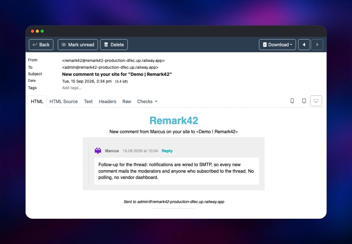Go back to the message list
352x244 pixels.
(41, 45)
